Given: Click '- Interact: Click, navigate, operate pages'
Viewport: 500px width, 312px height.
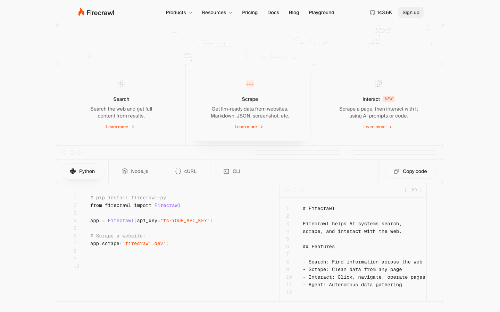Looking at the screenshot, I should pos(364,277).
